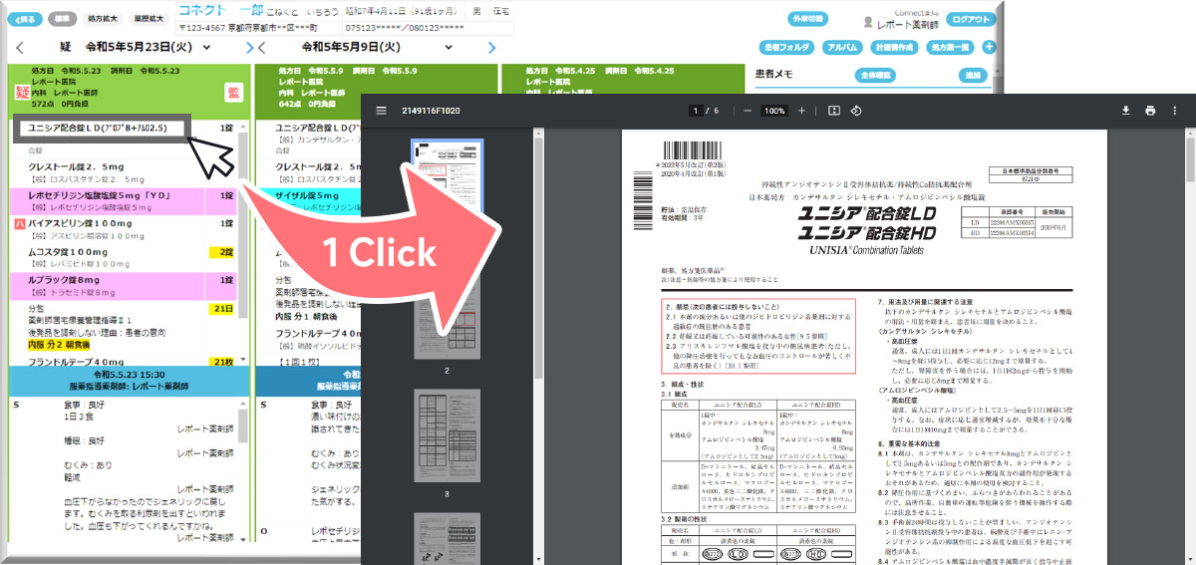Click scroll-down arrow of first prescription list

coord(241,358)
